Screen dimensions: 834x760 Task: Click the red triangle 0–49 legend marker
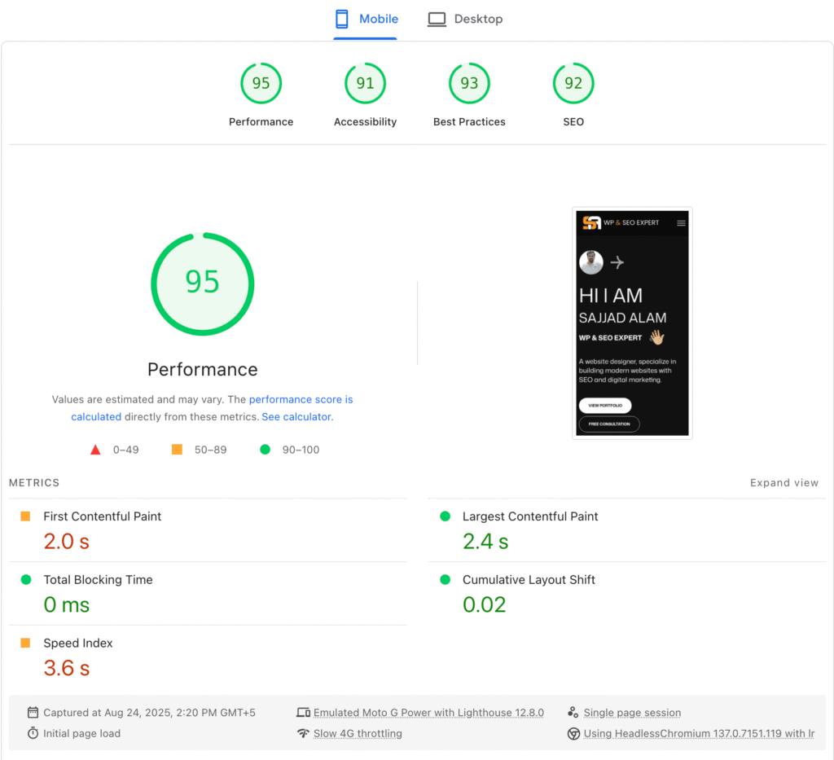tap(95, 449)
